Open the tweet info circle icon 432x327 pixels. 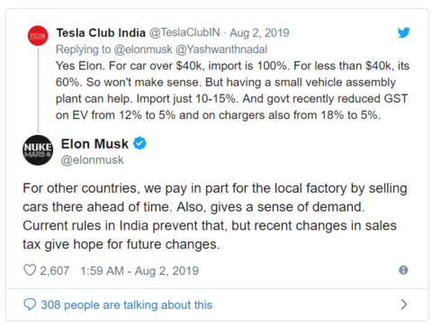403,270
